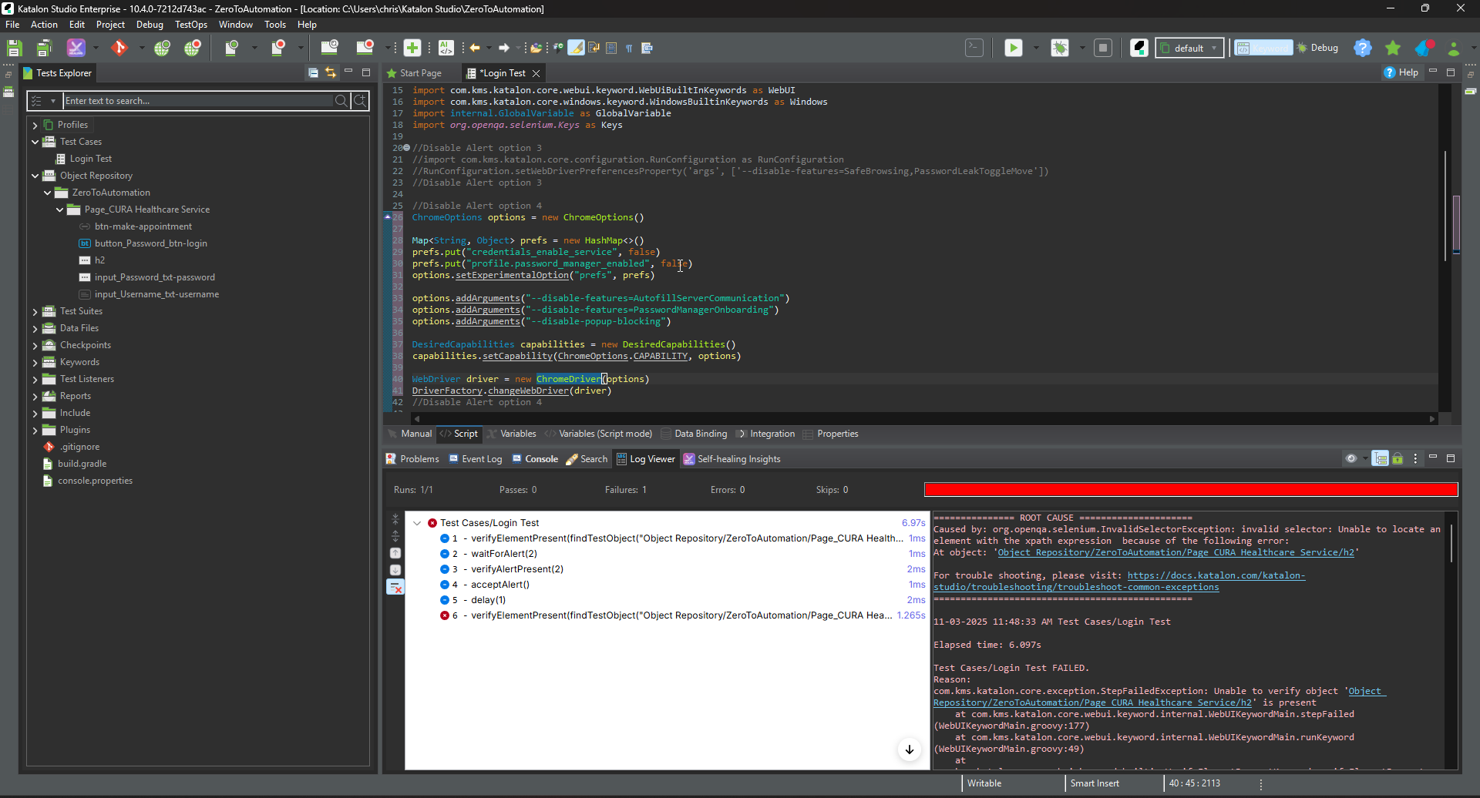Collapse the Test Cases/Login Test log node
1480x798 pixels.
[417, 523]
